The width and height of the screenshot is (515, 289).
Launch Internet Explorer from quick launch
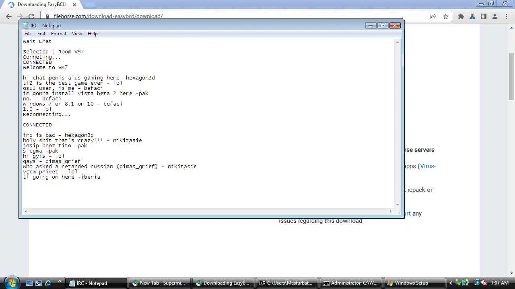tap(48, 283)
